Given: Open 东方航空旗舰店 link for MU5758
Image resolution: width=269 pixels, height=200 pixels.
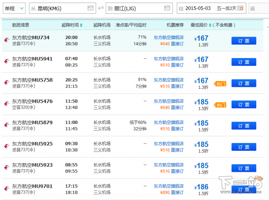Looking at the screenshot, I should coord(169,80).
